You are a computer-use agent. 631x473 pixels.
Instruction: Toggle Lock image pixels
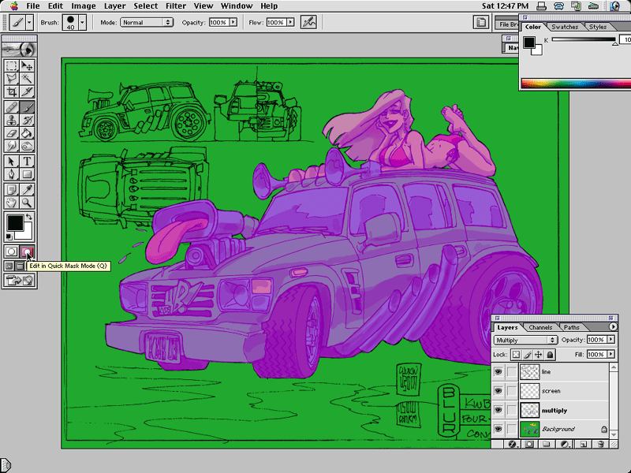[x=527, y=354]
